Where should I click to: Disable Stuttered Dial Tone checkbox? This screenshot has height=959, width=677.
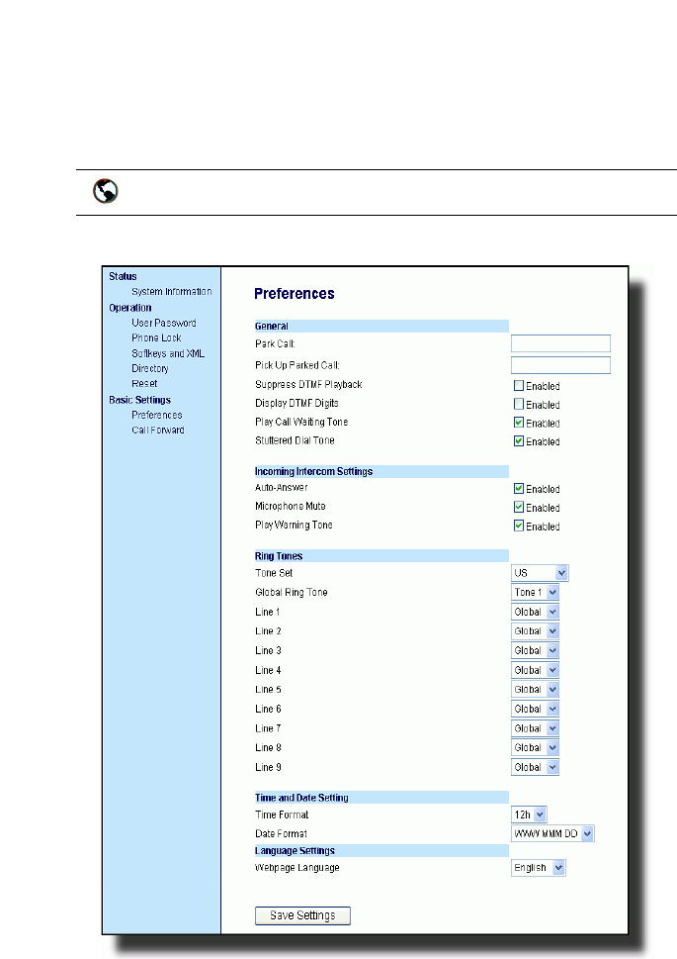tap(519, 440)
